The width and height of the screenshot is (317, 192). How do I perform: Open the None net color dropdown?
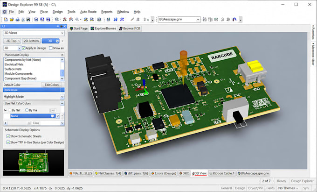(x=58, y=116)
